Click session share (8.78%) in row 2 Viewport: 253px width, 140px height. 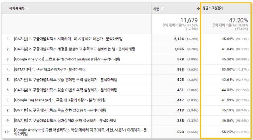(x=193, y=49)
